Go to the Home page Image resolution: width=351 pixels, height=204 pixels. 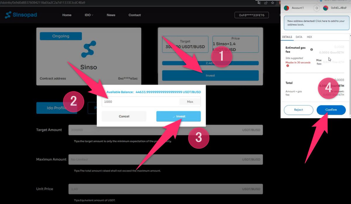[x=67, y=15]
